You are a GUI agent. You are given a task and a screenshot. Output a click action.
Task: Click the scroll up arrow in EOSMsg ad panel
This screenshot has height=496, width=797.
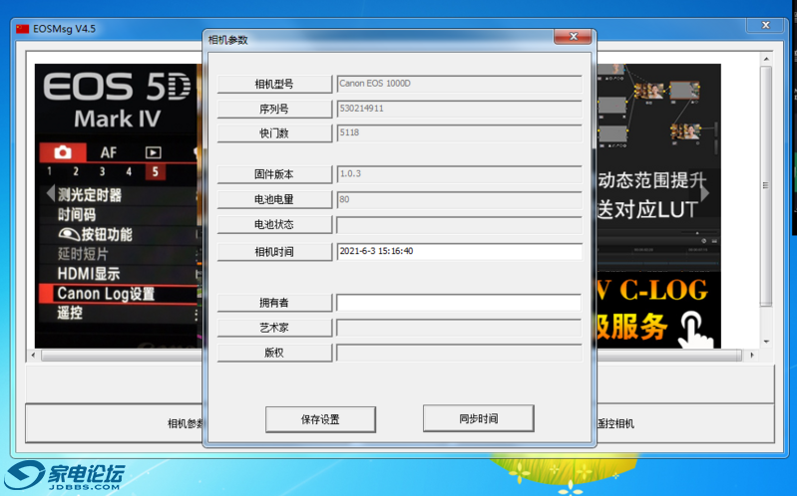pos(766,59)
